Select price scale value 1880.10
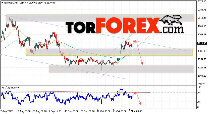Screen dimensions: 208x114 202,26
